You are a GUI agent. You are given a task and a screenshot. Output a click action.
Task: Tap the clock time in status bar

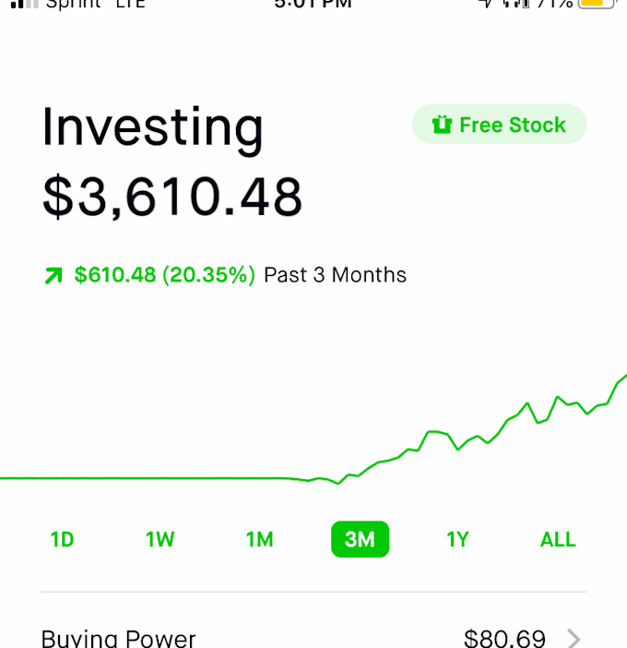(313, 4)
